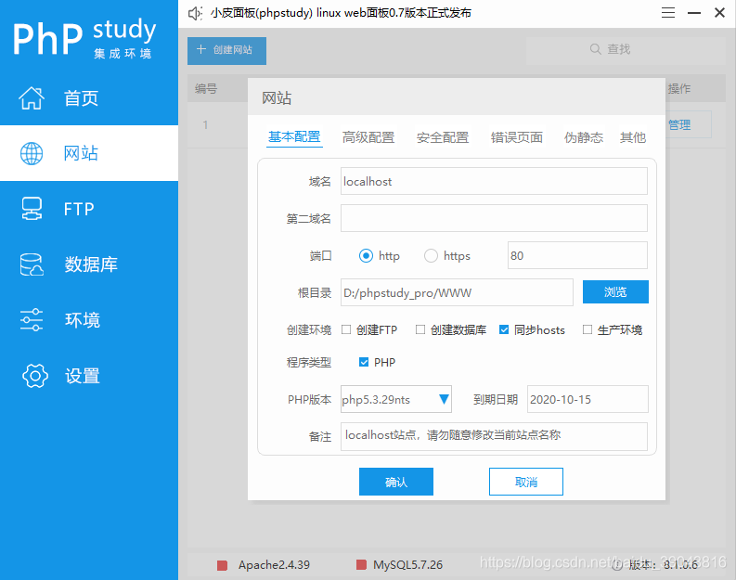Click the red Apache status indicator
736x580 pixels.
222,565
